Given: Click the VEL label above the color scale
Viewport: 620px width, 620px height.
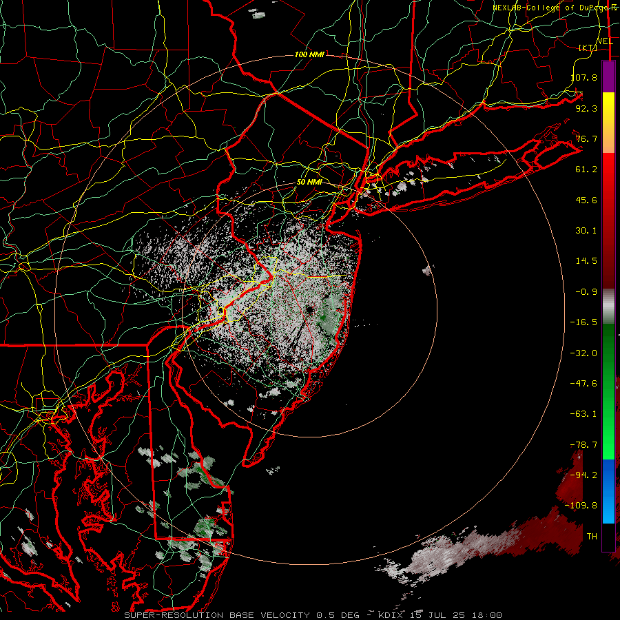Looking at the screenshot, I should click(x=605, y=41).
